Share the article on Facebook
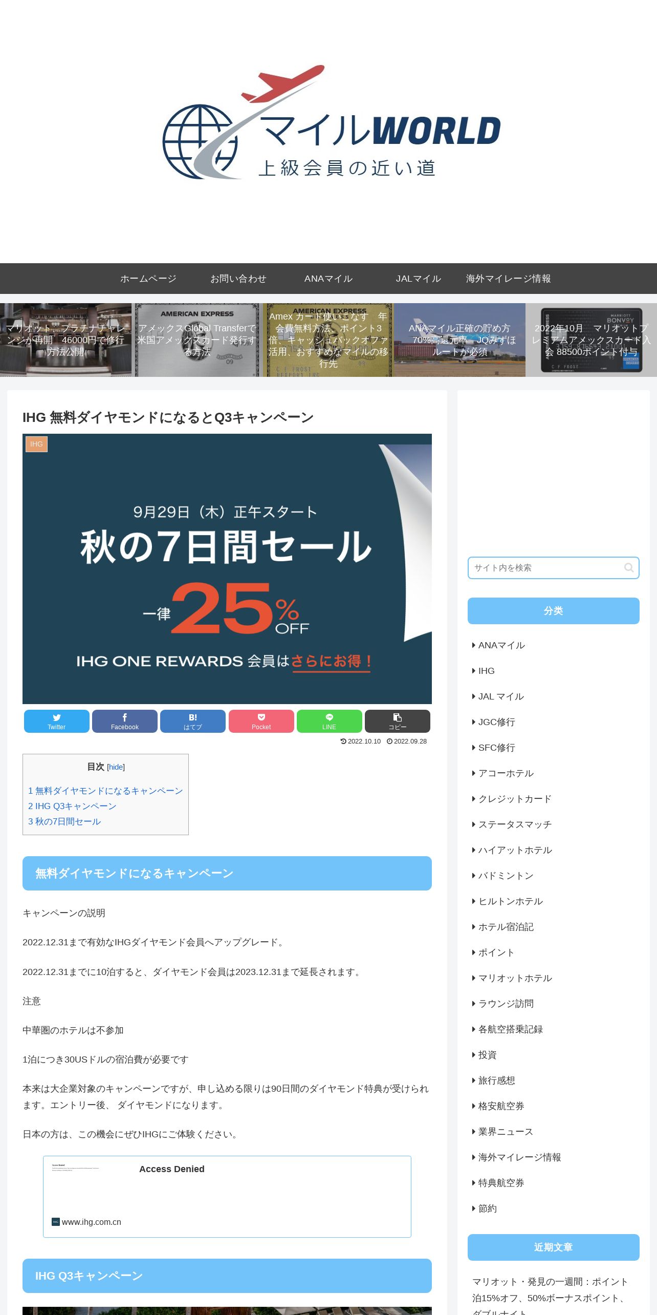The height and width of the screenshot is (1315, 657). click(x=124, y=721)
